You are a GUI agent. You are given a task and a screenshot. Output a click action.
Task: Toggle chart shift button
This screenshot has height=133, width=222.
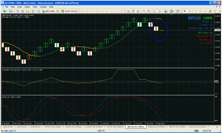160,11
